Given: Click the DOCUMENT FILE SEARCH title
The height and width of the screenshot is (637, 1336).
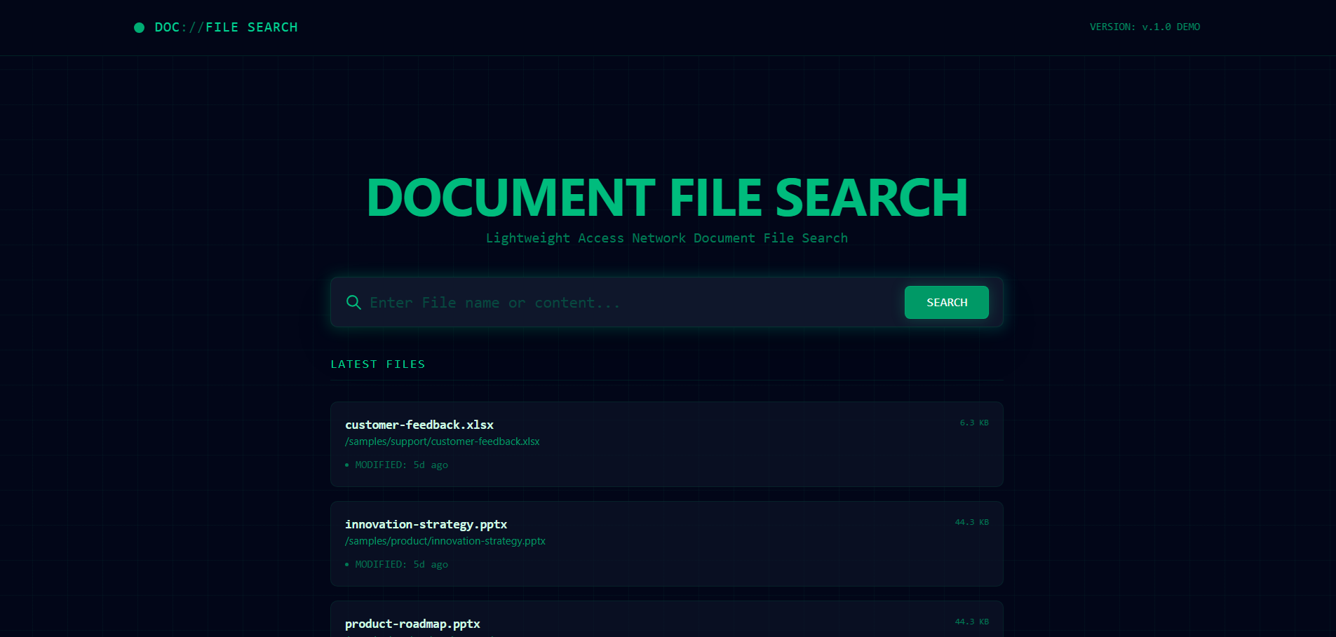Looking at the screenshot, I should click(667, 198).
